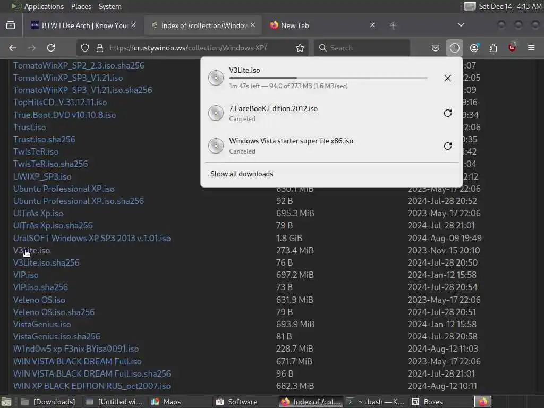Viewport: 544px width, 408px height.
Task: Open the UWIXP_SP3.iso link
Action: [42, 176]
